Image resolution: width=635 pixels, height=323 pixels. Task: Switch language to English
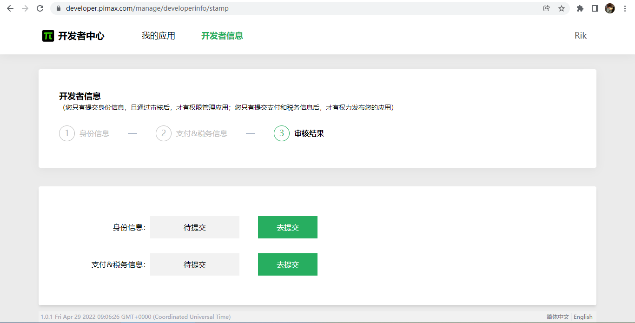tap(583, 317)
